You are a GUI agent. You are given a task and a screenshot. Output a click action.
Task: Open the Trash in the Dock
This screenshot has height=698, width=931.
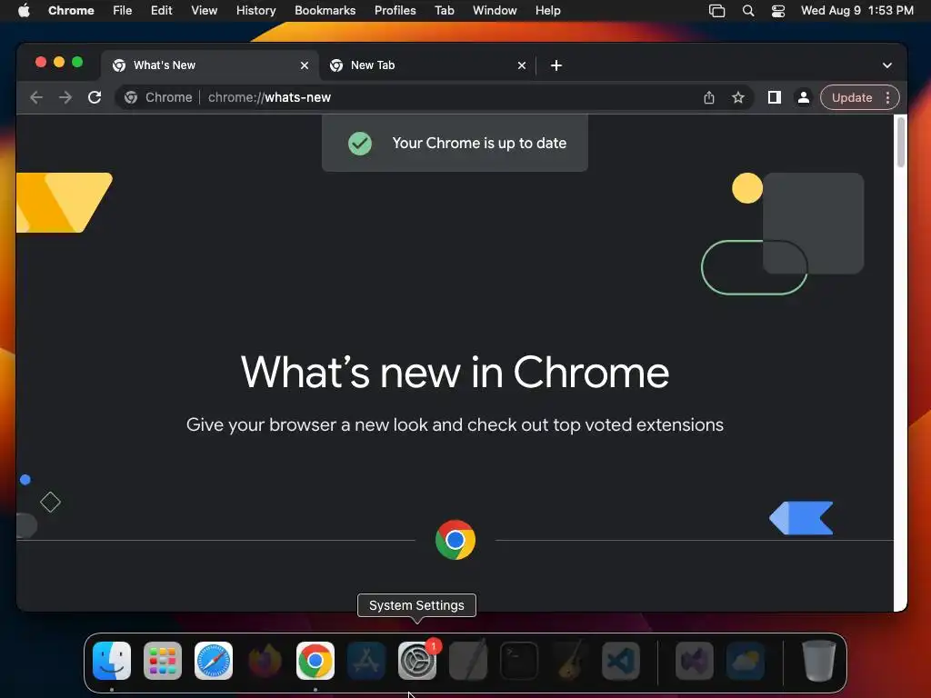[x=819, y=661]
